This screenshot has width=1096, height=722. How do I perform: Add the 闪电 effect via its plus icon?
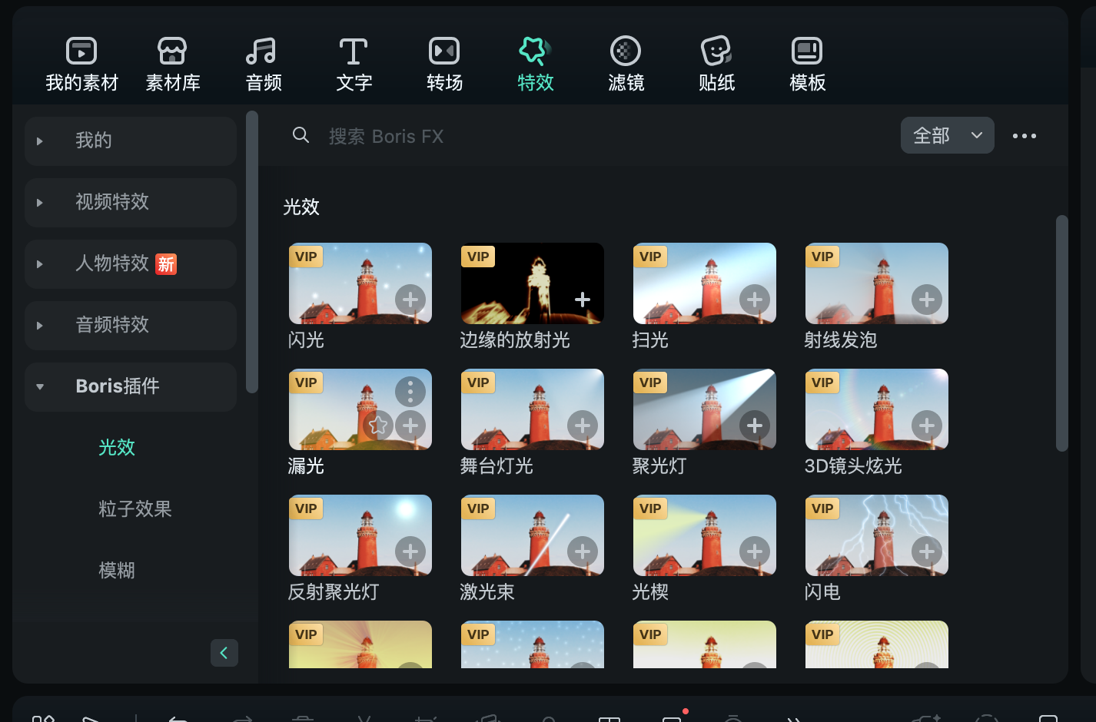tap(926, 551)
